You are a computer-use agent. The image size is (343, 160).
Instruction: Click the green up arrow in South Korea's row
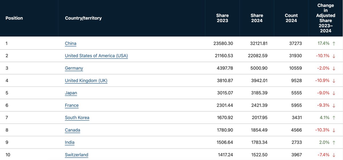(334, 118)
